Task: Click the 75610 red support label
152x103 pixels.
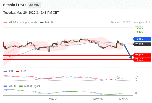Action: [142, 55]
